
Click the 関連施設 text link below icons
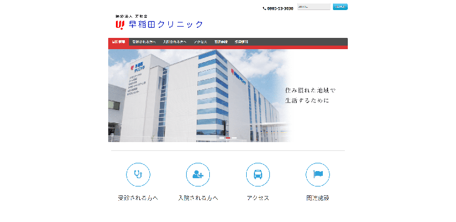coord(318,198)
